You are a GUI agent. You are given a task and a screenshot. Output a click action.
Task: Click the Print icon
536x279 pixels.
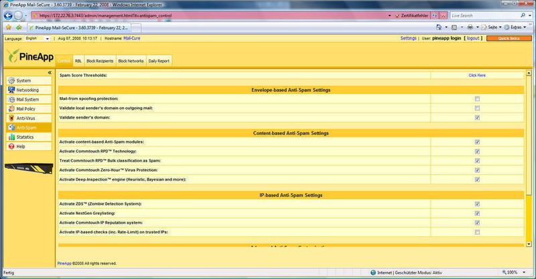[x=470, y=27]
